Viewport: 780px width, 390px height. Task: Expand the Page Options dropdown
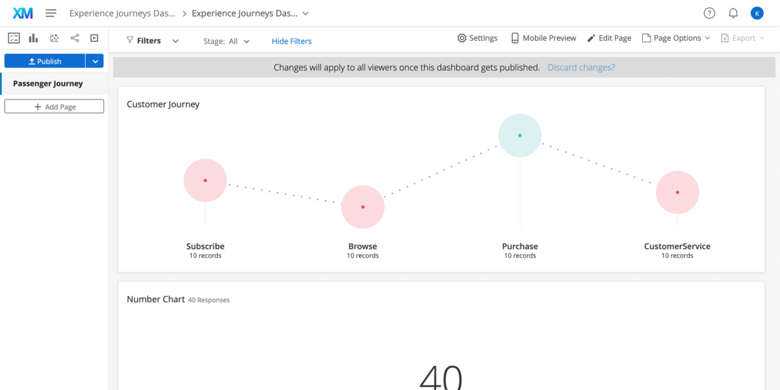point(707,38)
